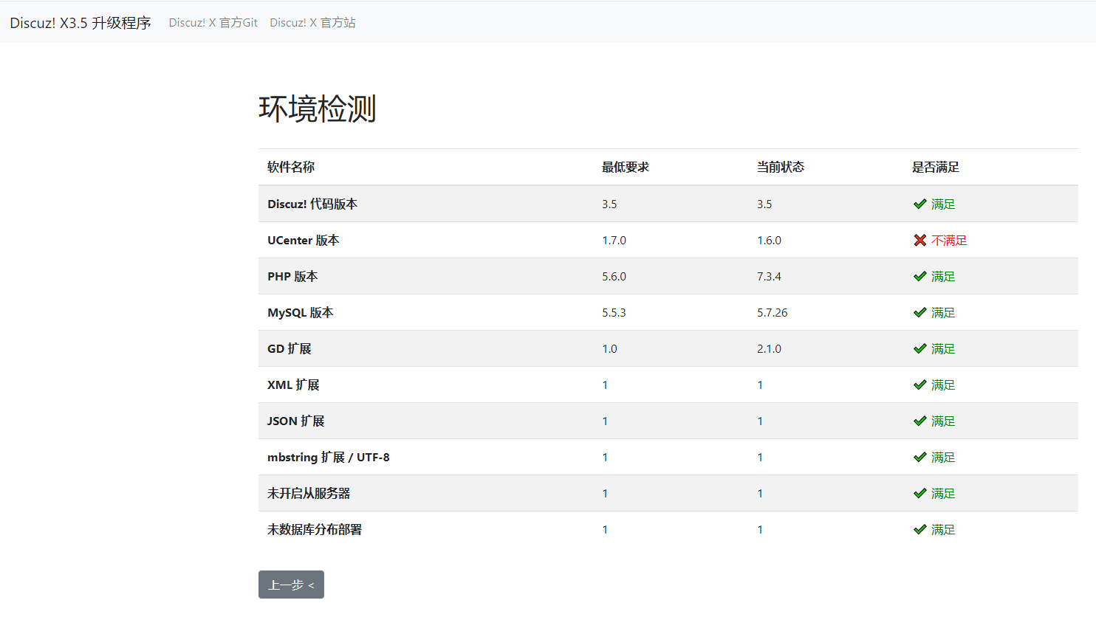Click the 上一步 < button
The image size is (1096, 617).
pyautogui.click(x=291, y=585)
